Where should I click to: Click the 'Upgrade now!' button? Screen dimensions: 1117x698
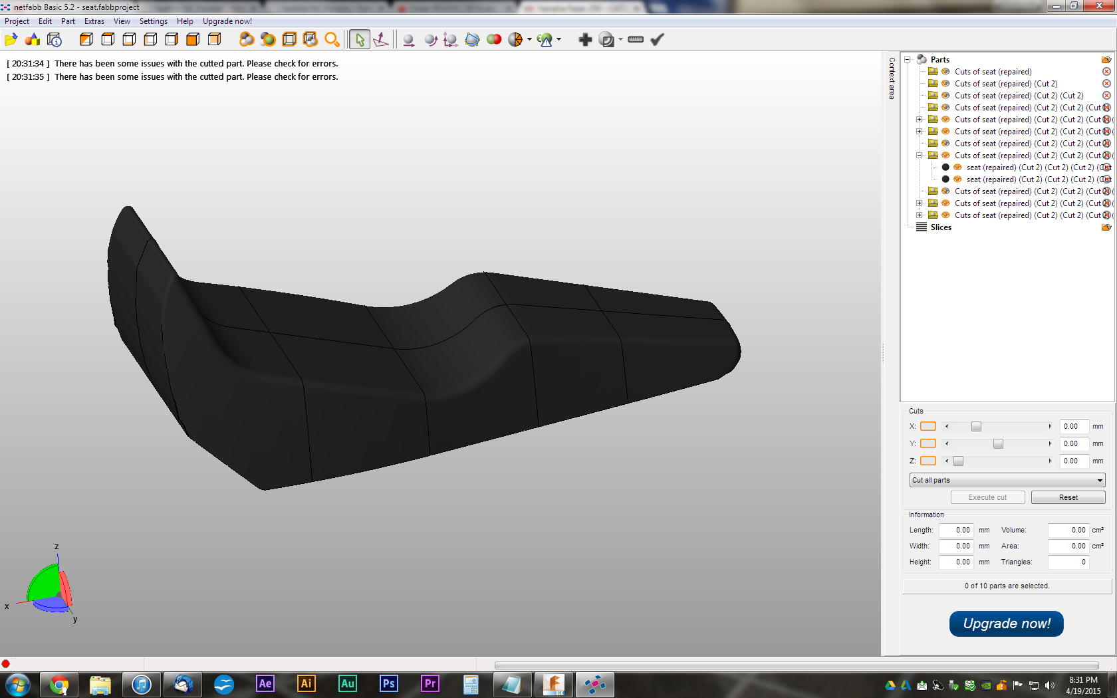(1006, 624)
